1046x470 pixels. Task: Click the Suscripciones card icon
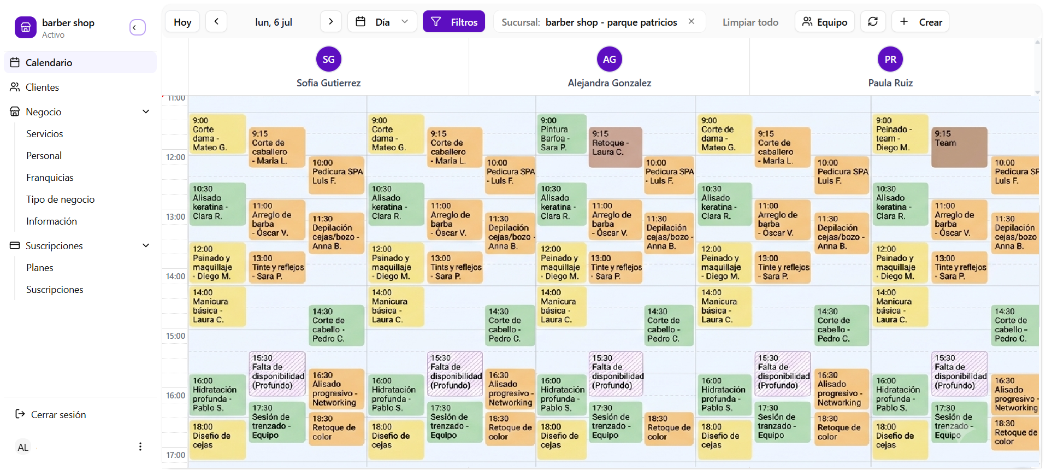click(15, 245)
